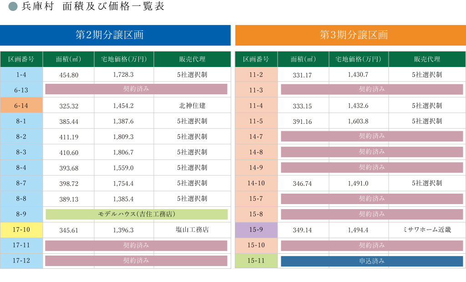This screenshot has height=282, width=466.
Task: Select the area value 391.16 for lot 11-5
Action: 302,122
